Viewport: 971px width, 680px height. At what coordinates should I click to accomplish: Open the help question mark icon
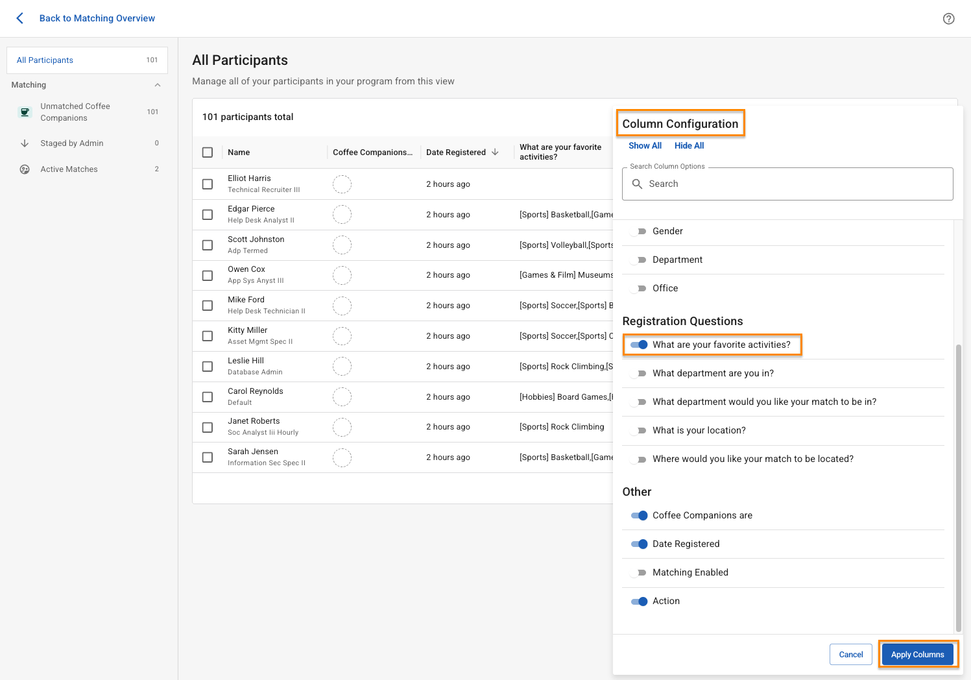tap(948, 19)
